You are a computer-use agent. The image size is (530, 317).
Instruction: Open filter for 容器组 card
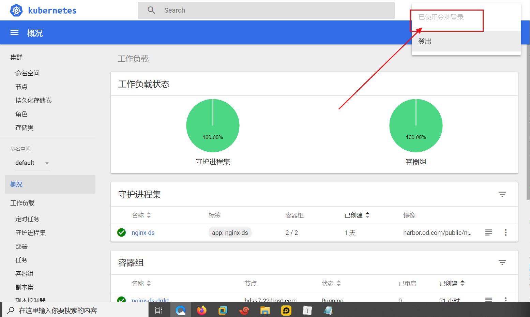[x=502, y=262]
